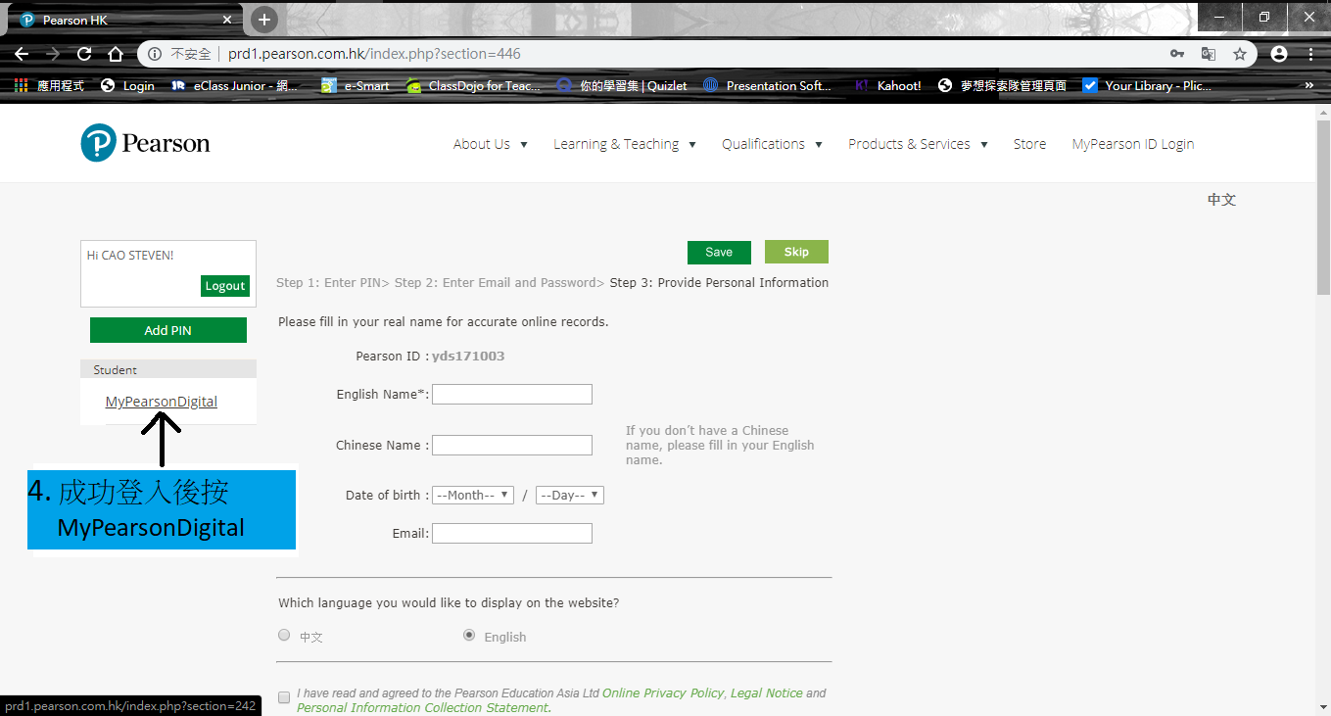The width and height of the screenshot is (1331, 716).
Task: Expand the Learning & Teaching menu
Action: (x=625, y=144)
